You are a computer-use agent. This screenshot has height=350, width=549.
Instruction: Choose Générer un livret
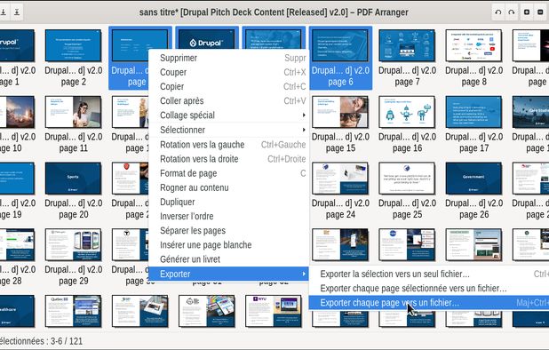229,259
